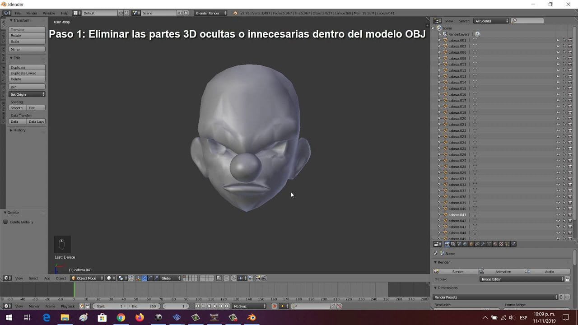Enable Delete Globally checkbox
This screenshot has width=578, height=325.
pyautogui.click(x=5, y=222)
